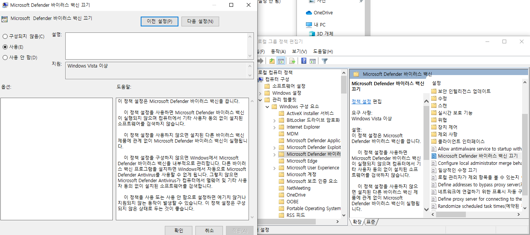The image size is (530, 235).
Task: Click the filter funnel toolbar icon
Action: pyautogui.click(x=324, y=61)
